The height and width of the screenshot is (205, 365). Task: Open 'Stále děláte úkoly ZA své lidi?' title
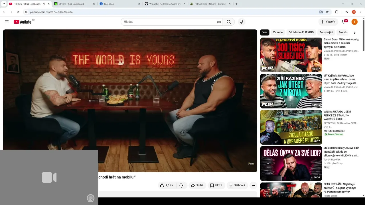[x=341, y=152]
